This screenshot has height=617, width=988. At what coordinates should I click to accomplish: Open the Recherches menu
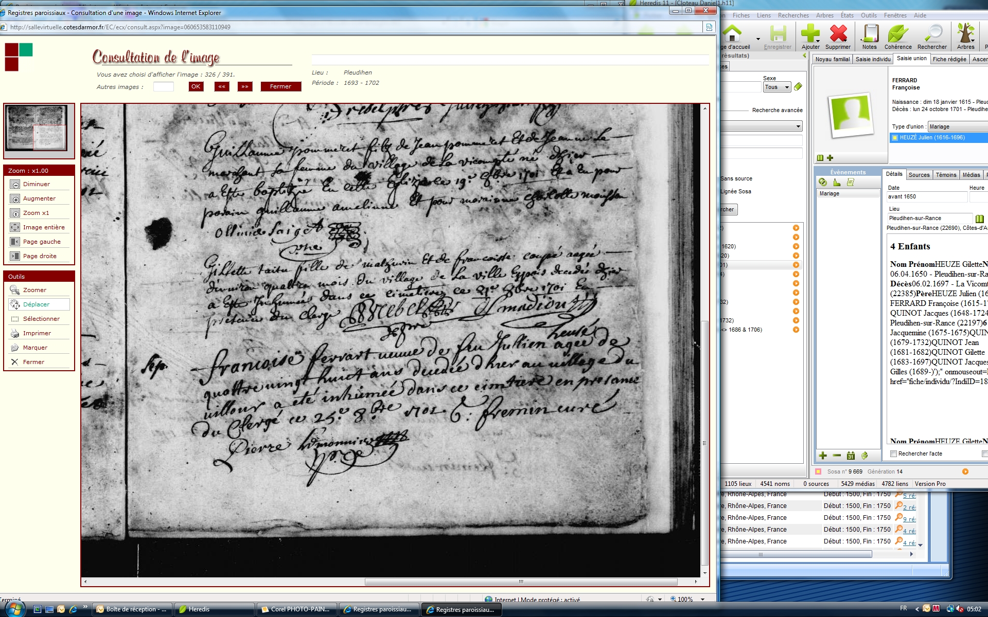pyautogui.click(x=793, y=15)
